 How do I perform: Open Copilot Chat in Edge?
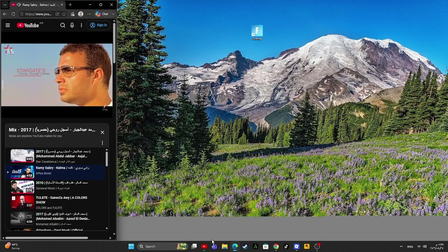tap(102, 14)
